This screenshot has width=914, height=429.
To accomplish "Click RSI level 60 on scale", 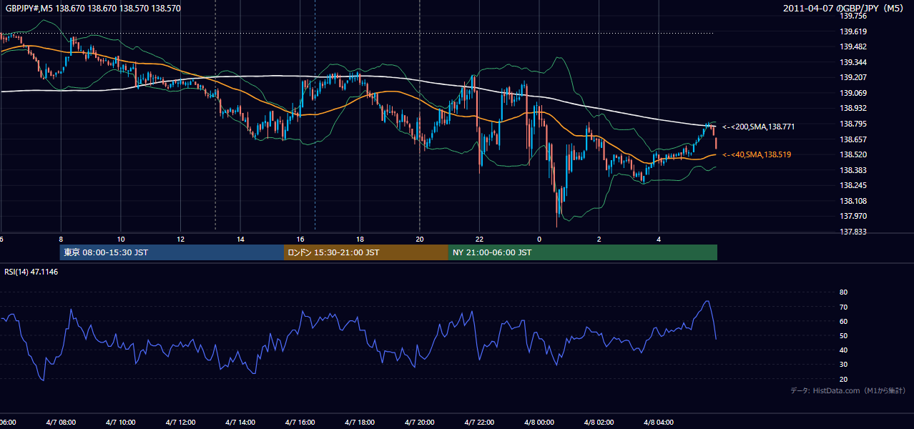I will pos(843,321).
